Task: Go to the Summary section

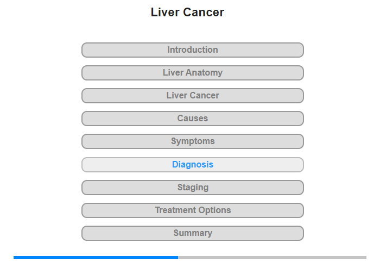Action: [193, 233]
